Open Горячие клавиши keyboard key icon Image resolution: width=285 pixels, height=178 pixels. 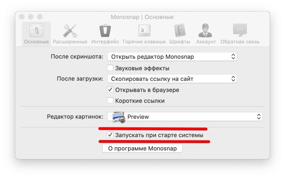point(144,30)
